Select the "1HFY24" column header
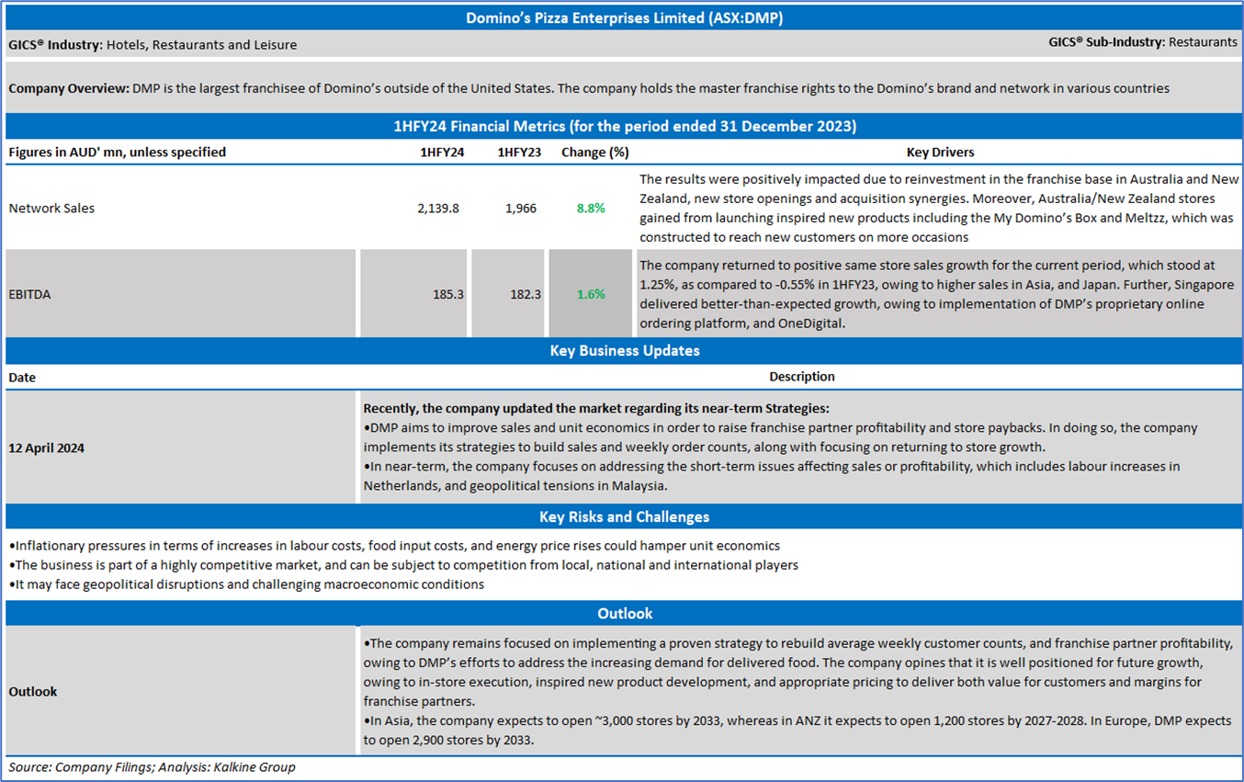Screen dimensions: 1244x782 [x=442, y=153]
